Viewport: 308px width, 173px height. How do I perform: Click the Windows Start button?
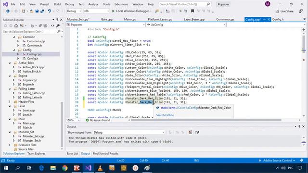[x=6, y=168]
